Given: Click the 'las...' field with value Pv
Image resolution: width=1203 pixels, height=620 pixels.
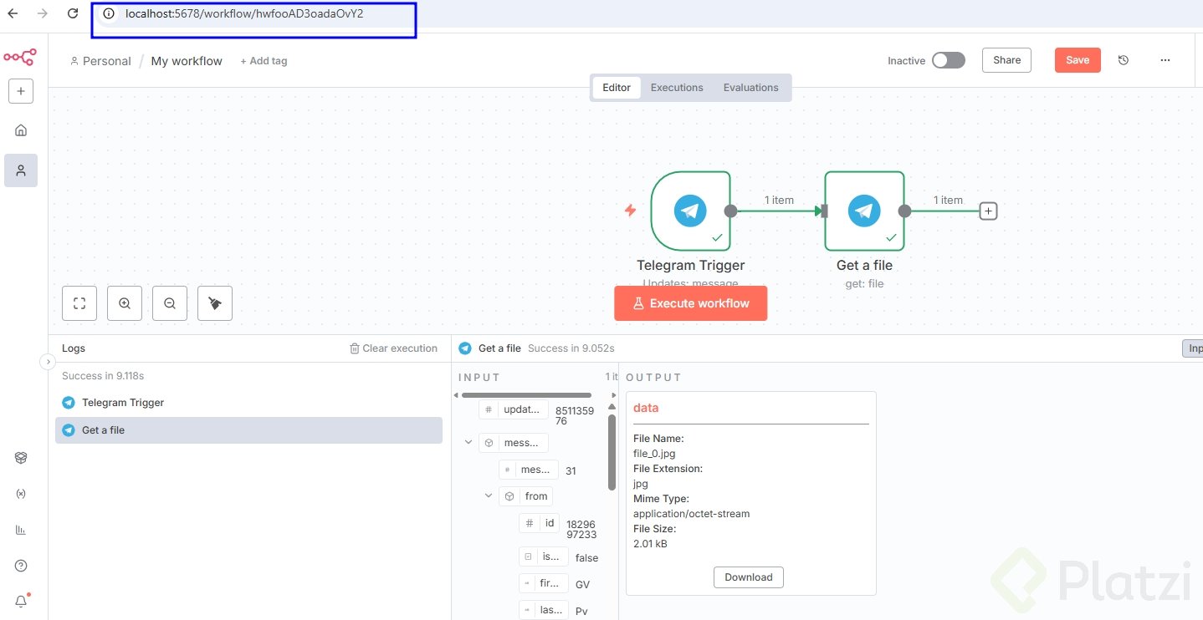Looking at the screenshot, I should (544, 610).
